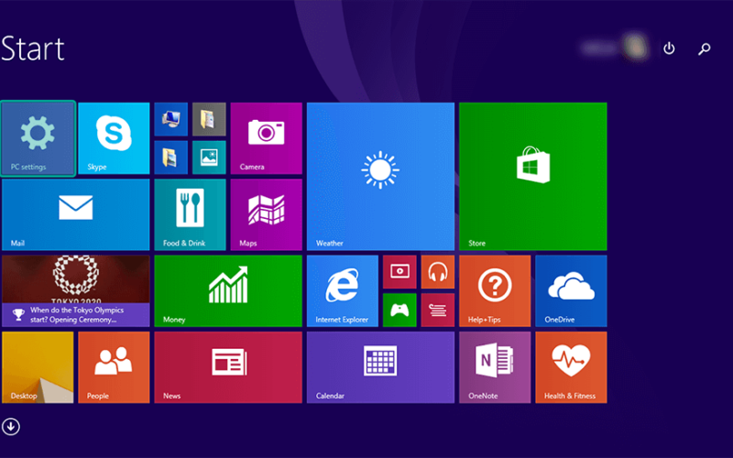733x458 pixels.
Task: Open the PC settings tile
Action: point(38,138)
